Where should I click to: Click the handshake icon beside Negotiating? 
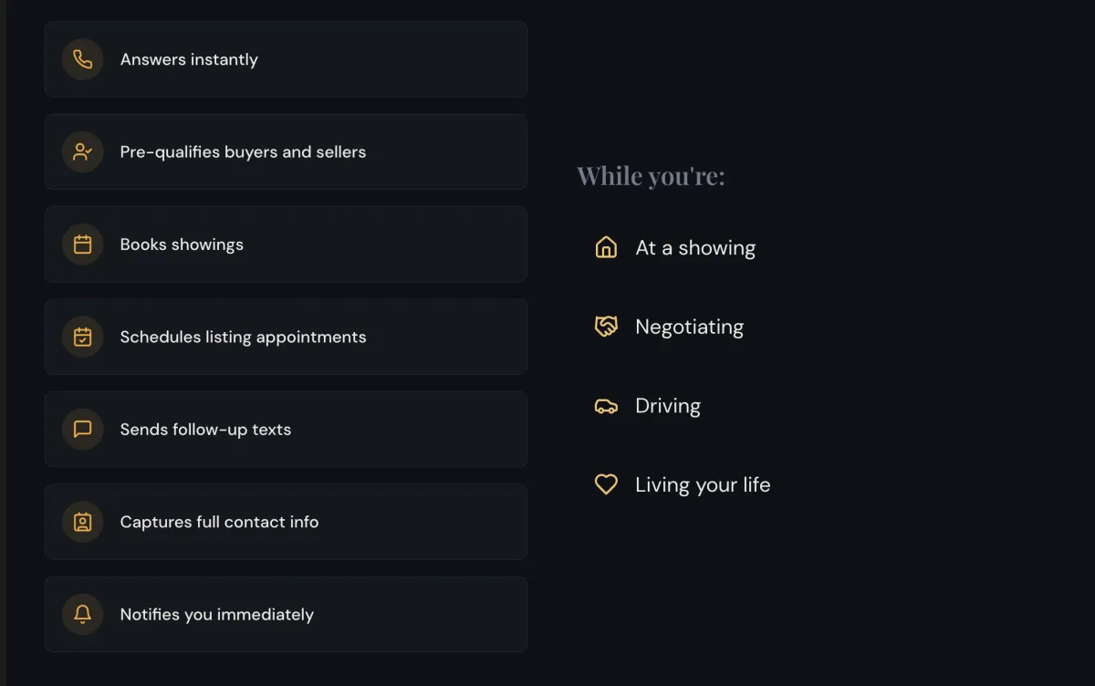pos(606,327)
